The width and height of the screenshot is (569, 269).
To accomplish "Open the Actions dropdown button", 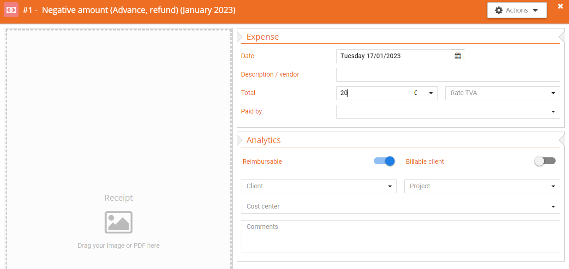I will click(517, 10).
